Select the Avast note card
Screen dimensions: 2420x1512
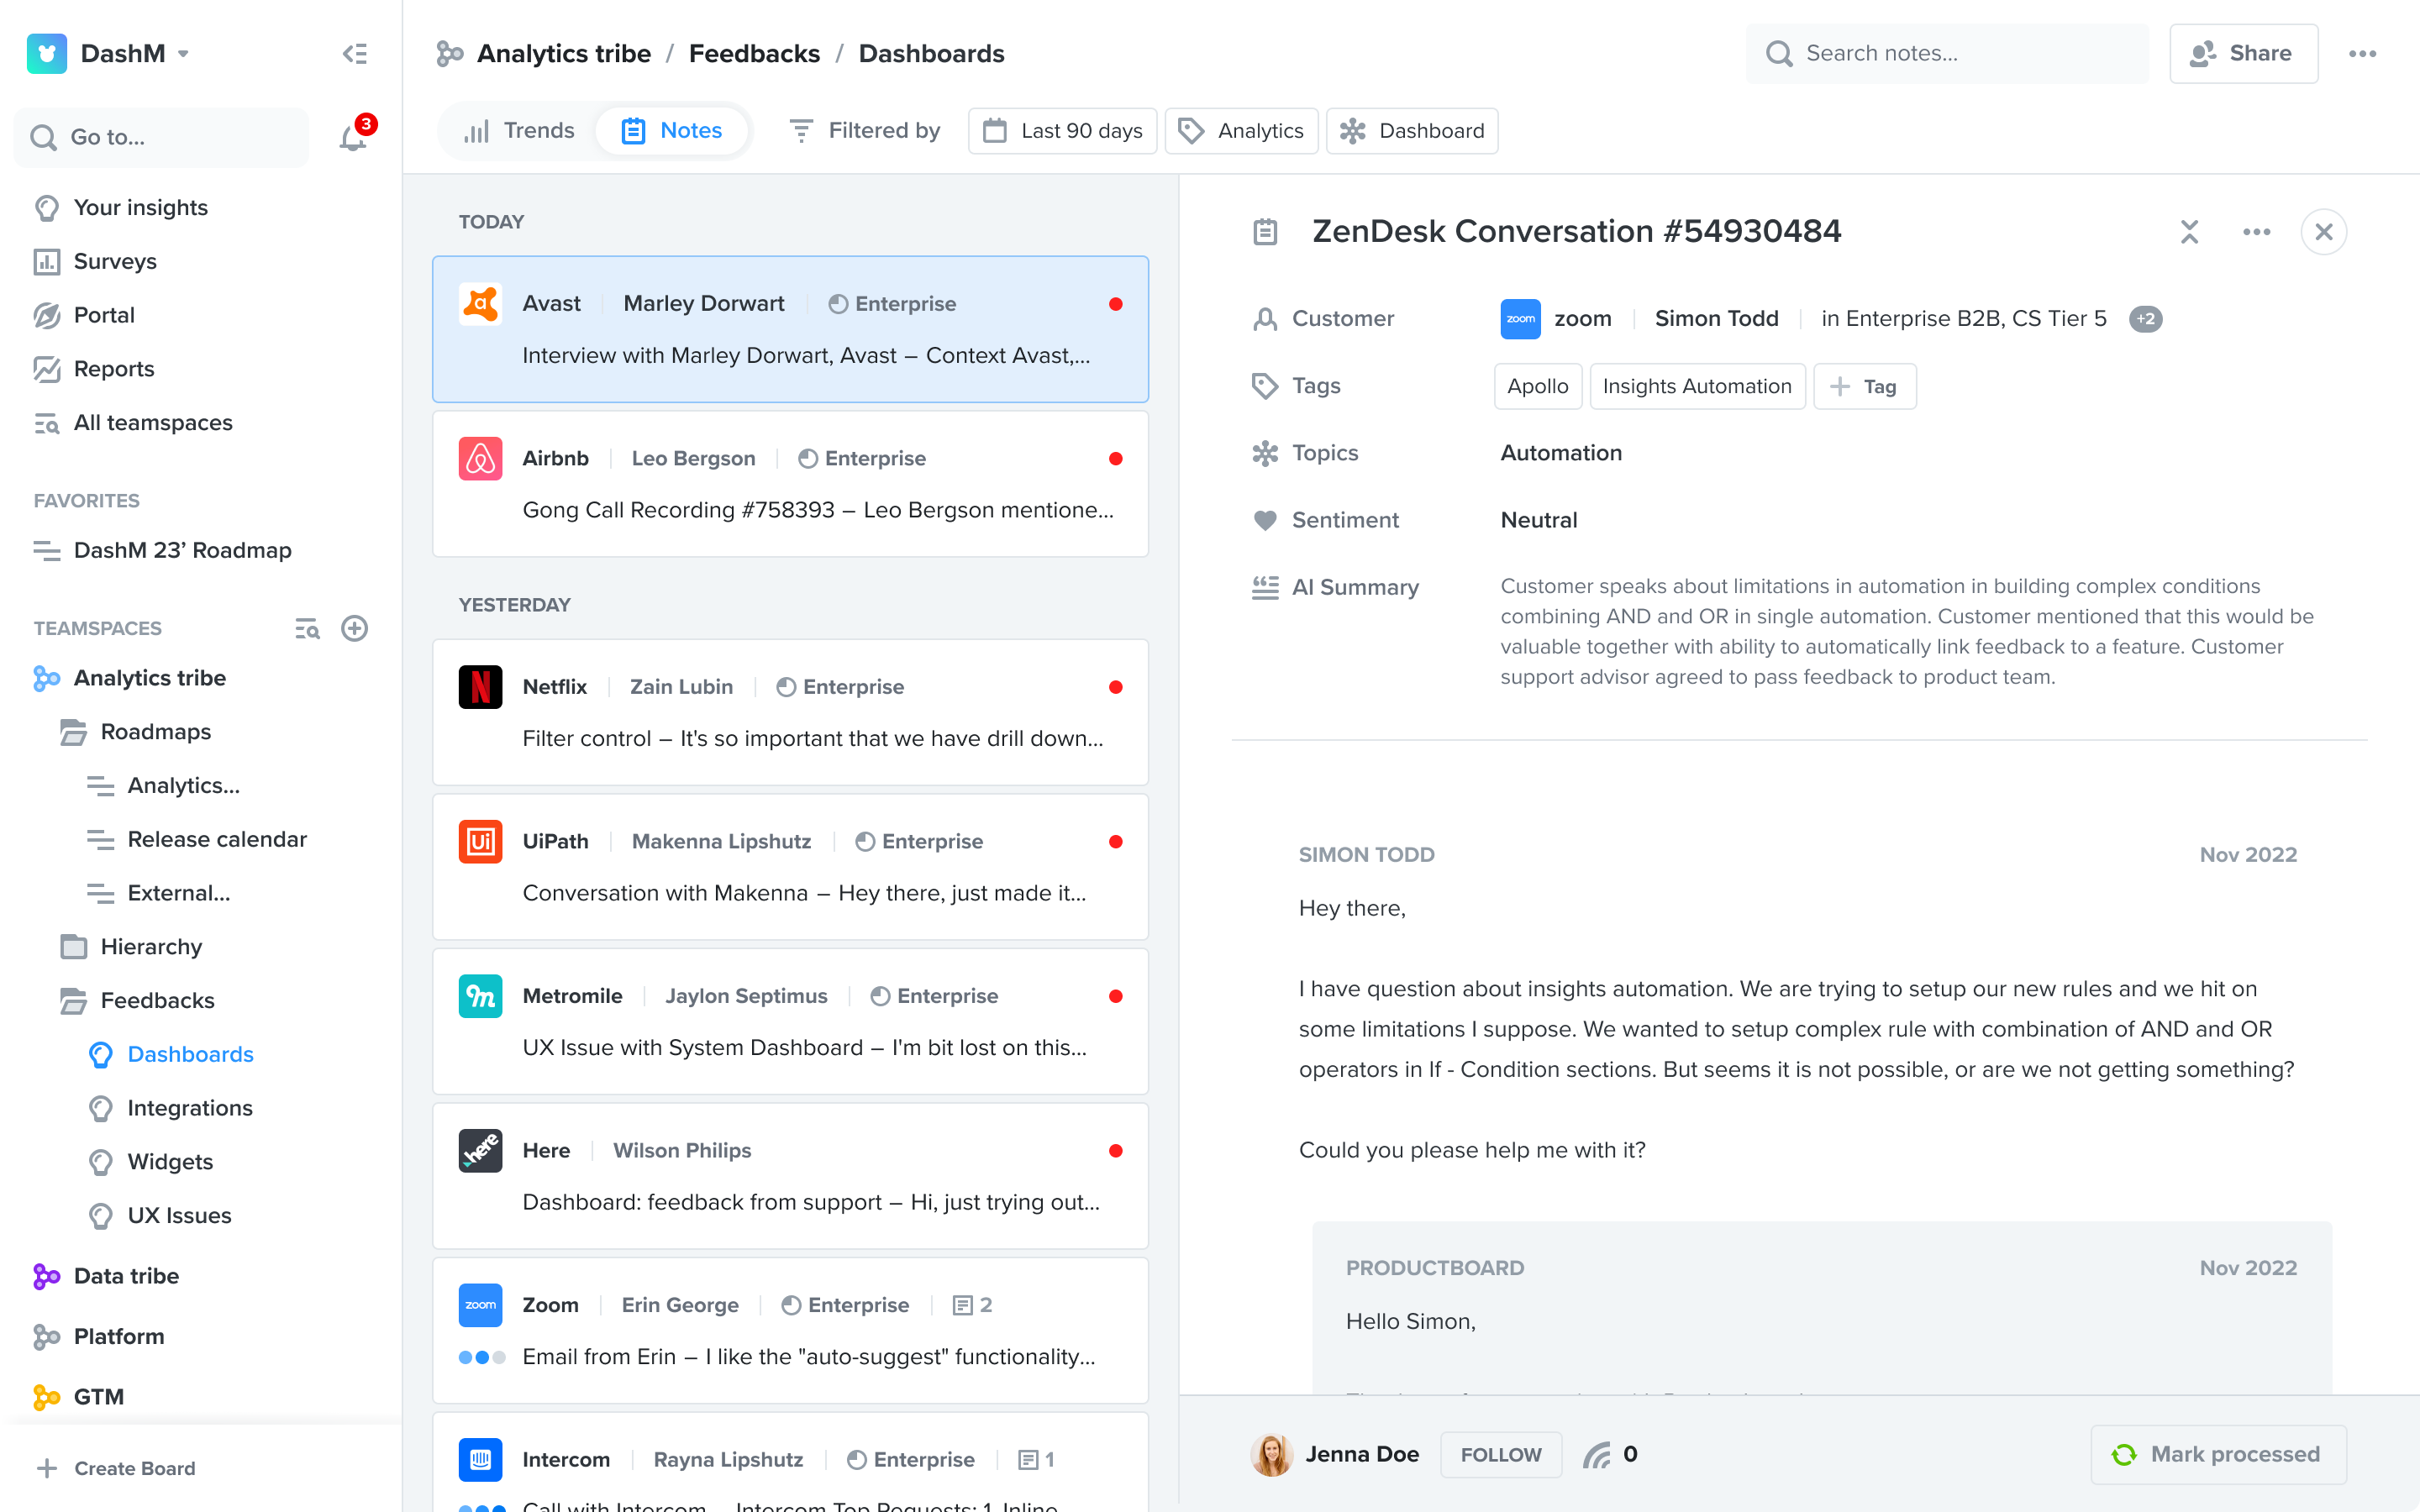(x=790, y=329)
